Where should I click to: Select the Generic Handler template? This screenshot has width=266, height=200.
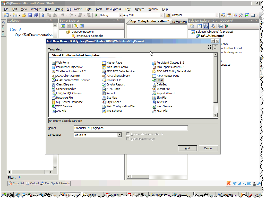pyautogui.click(x=64, y=89)
